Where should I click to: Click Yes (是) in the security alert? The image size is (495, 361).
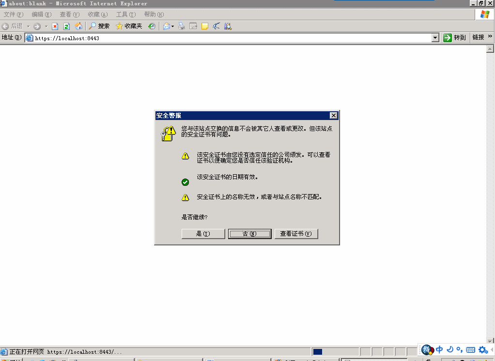pyautogui.click(x=203, y=234)
